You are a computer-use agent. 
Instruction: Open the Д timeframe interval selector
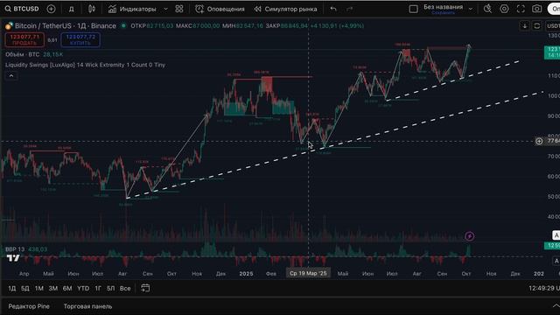click(72, 10)
